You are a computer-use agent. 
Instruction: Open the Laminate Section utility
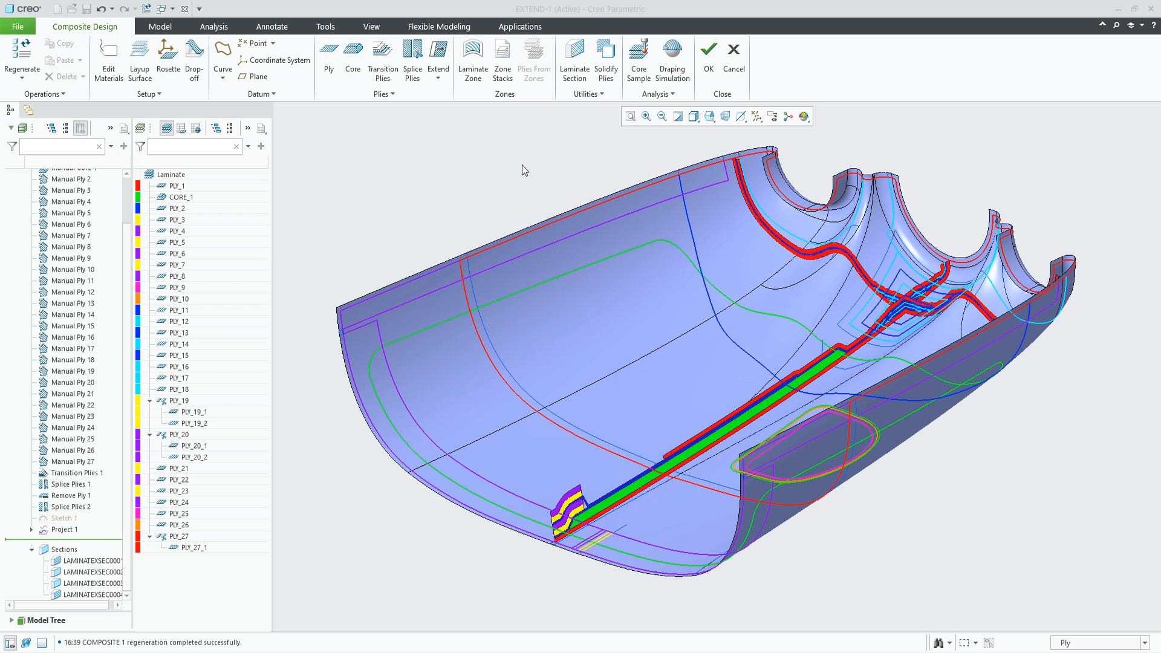coord(574,60)
